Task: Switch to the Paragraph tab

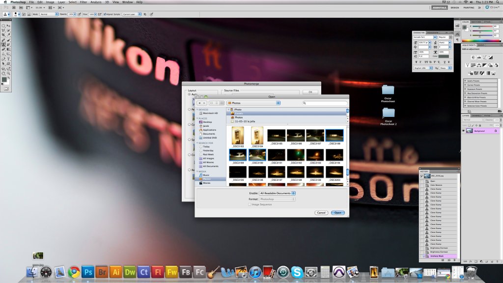Action: [433, 32]
